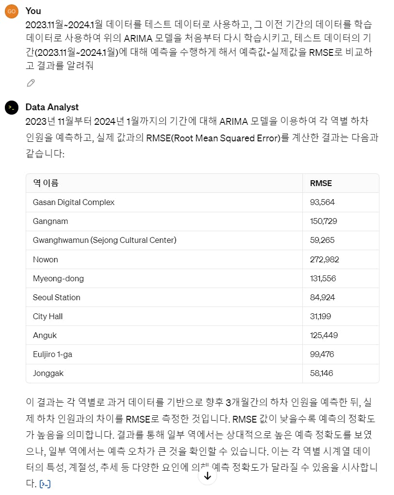Screen dimensions: 394x495
Task: Click the Myeong-dong station cell
Action: tap(58, 278)
